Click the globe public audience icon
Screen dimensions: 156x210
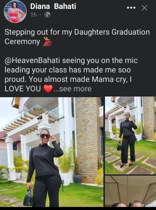pyautogui.click(x=47, y=15)
